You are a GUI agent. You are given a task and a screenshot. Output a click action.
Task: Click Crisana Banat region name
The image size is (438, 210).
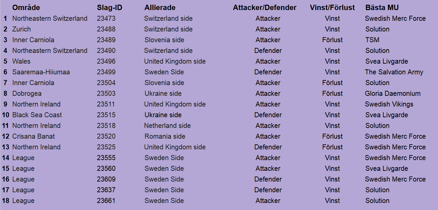33,136
